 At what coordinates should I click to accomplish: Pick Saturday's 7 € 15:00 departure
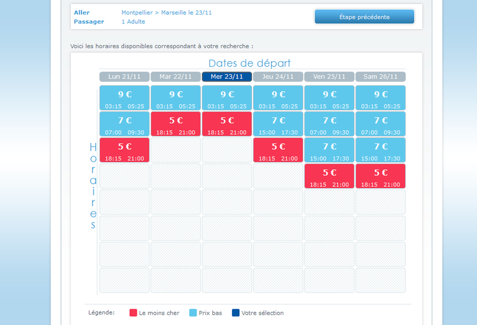380,151
